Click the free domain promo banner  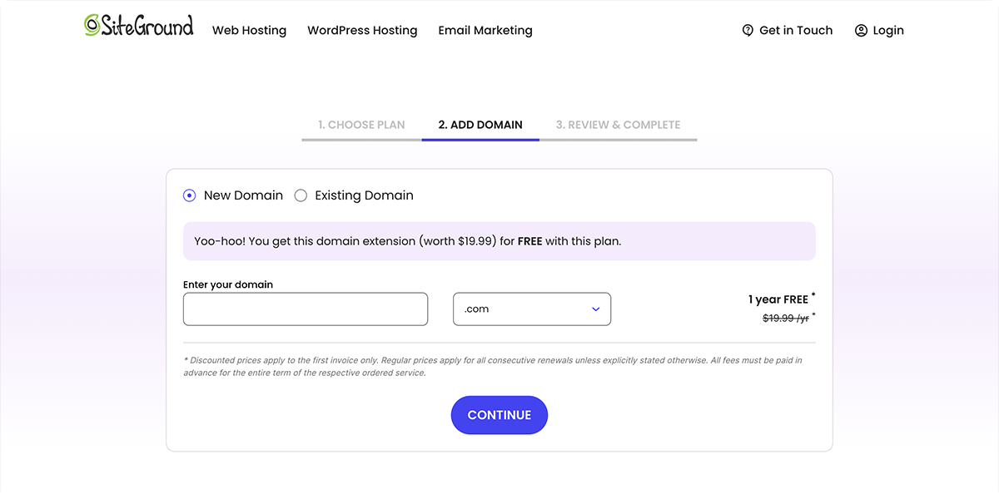tap(499, 241)
